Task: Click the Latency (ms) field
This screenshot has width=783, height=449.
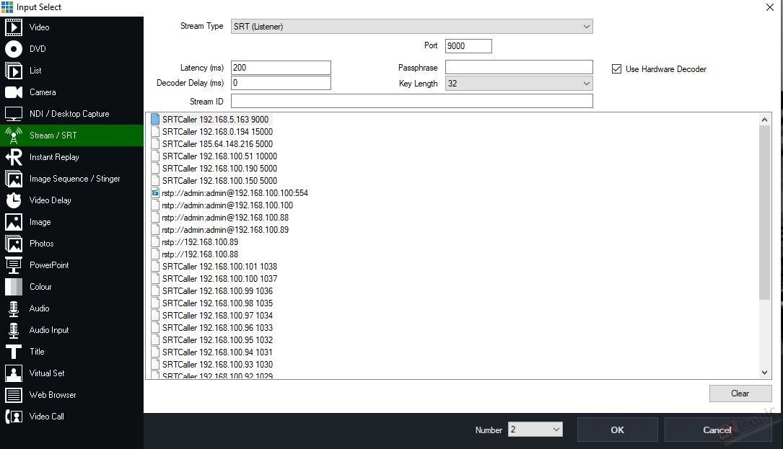Action: [281, 67]
